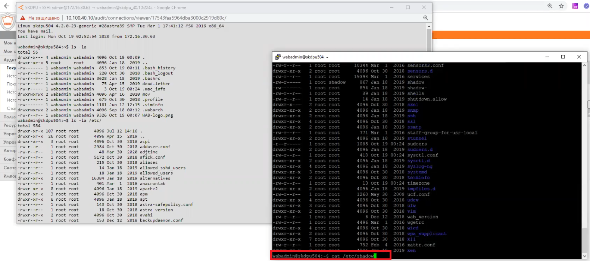
Task: Click up arrow of PuTTY window scrollbar
Action: 584,65
